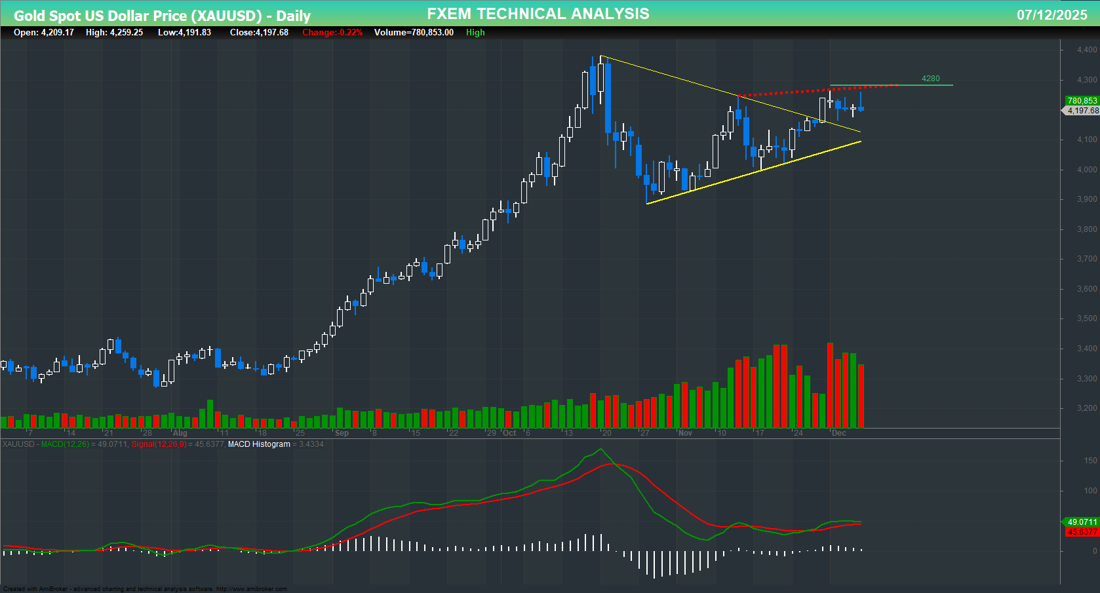Select the MACD Histogram legend label
Image resolution: width=1100 pixels, height=593 pixels.
click(259, 444)
